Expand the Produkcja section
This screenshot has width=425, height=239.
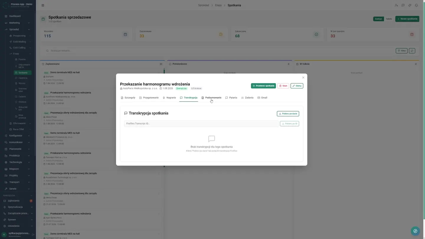coord(18,155)
